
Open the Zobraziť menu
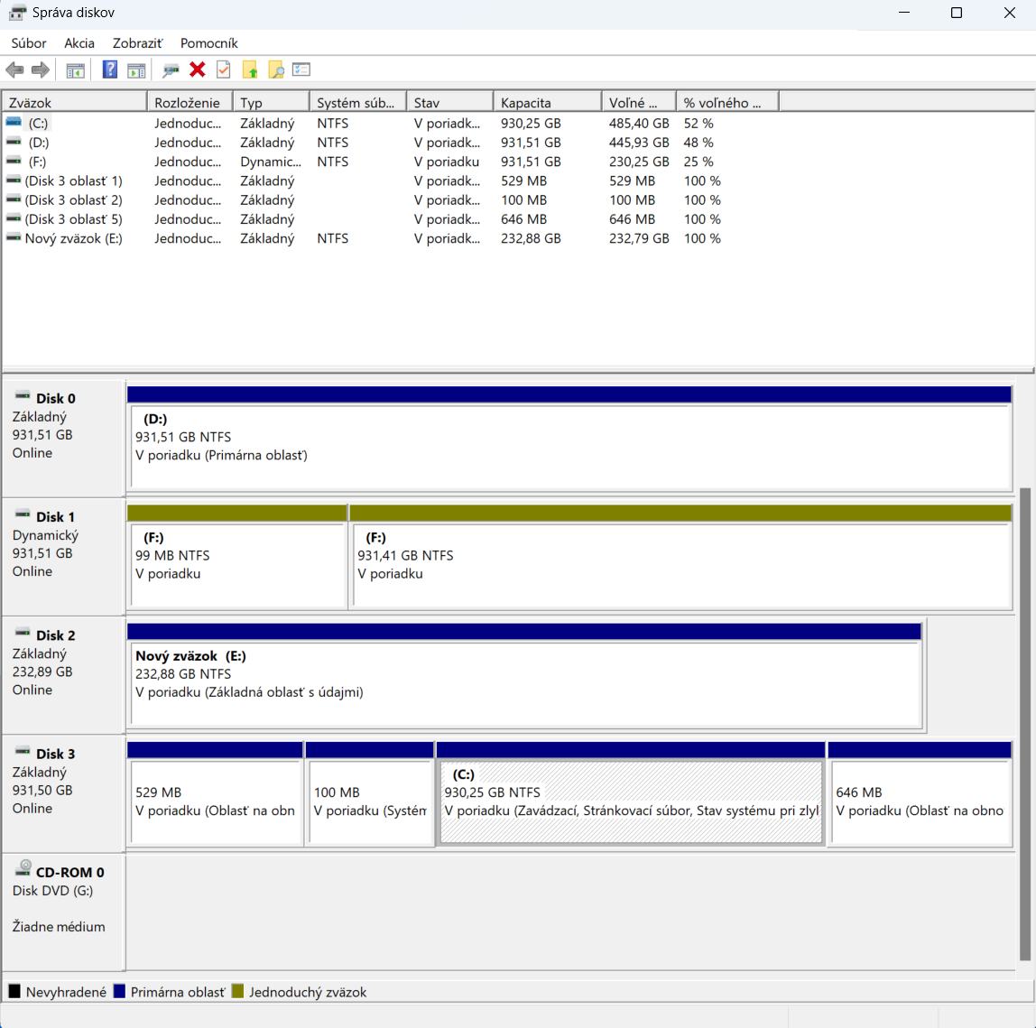[x=137, y=43]
